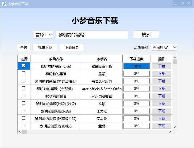Click artist cell 张韶涵&王晰
This screenshot has width=194, height=148.
click(102, 66)
